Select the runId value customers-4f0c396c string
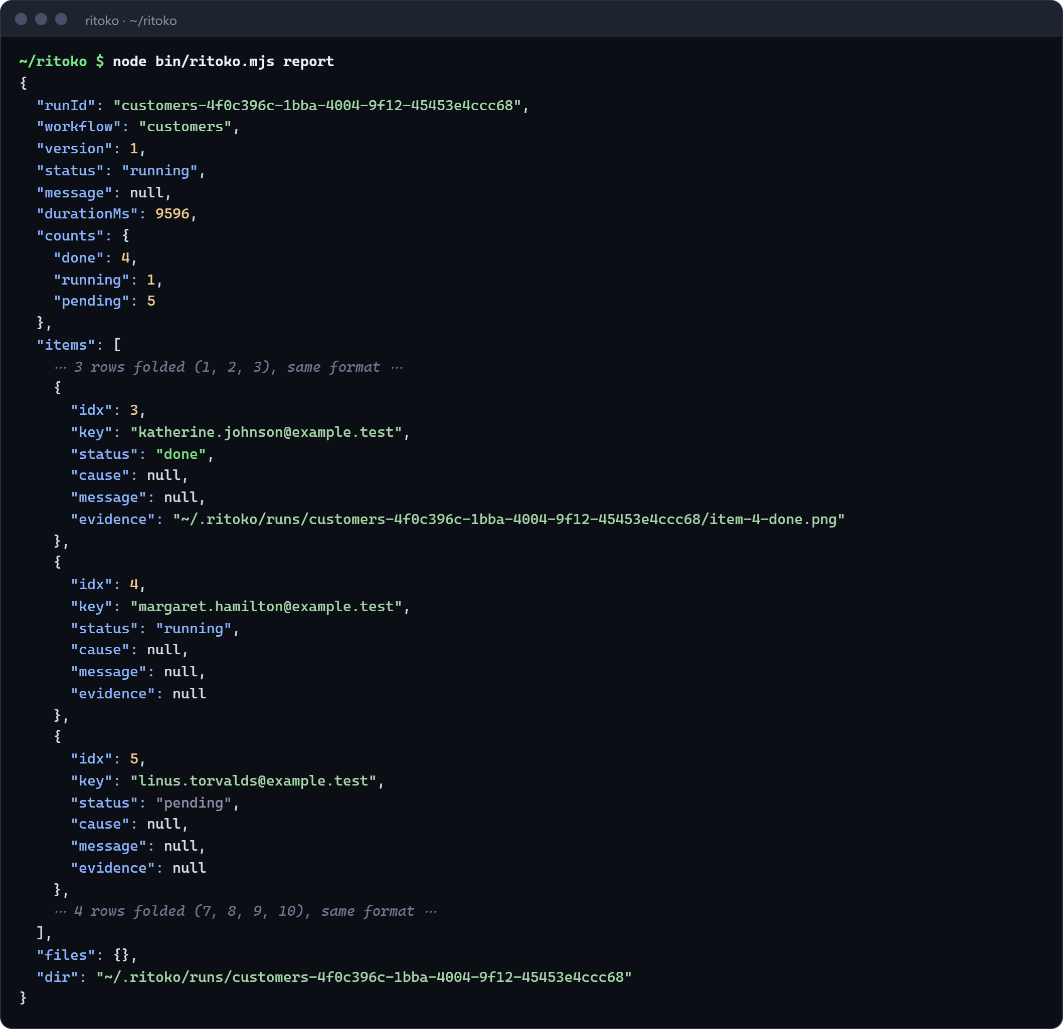 [317, 105]
